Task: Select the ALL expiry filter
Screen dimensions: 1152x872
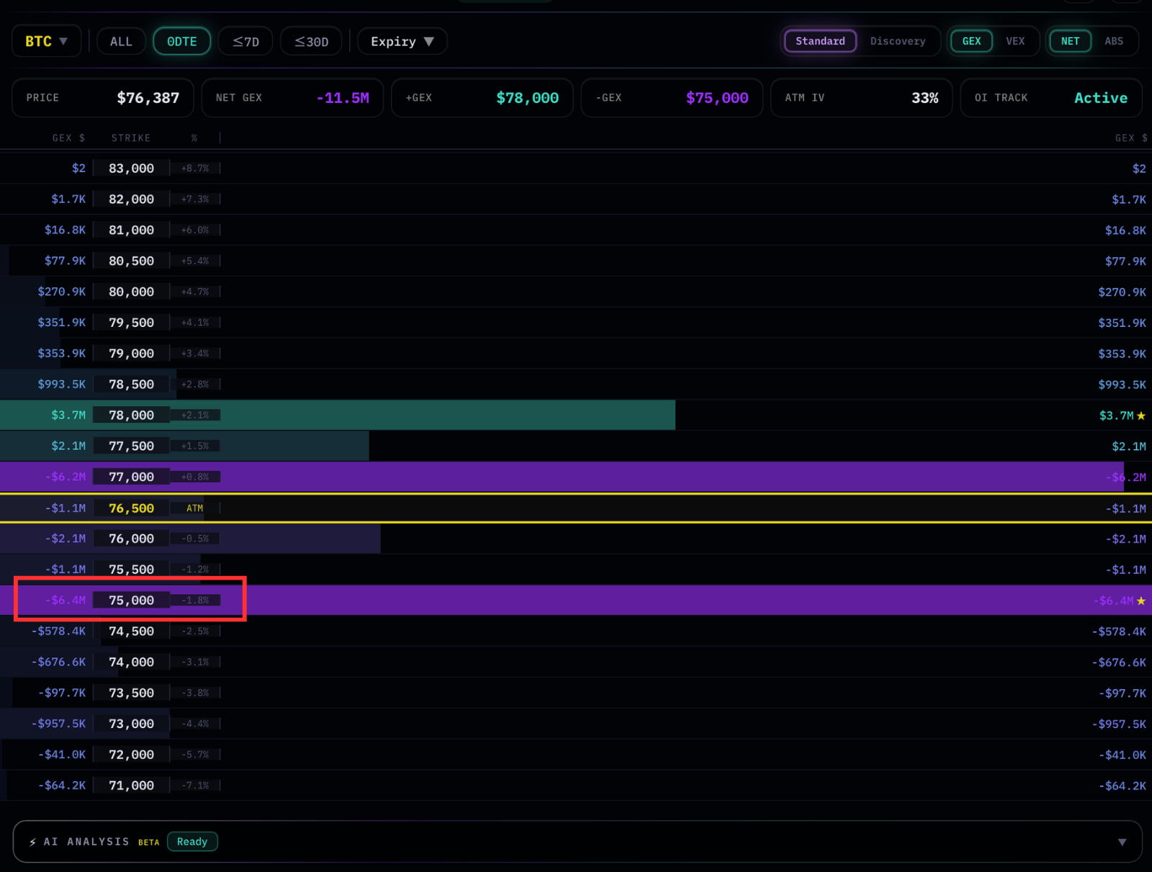Action: coord(121,41)
